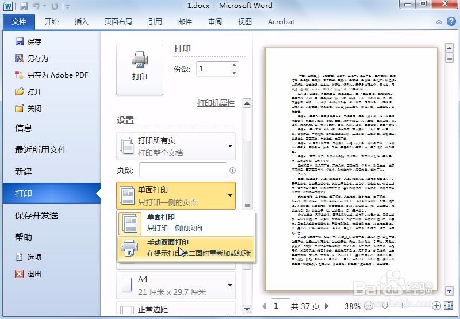
Task: Click the Help question mark icon
Action: point(451,21)
